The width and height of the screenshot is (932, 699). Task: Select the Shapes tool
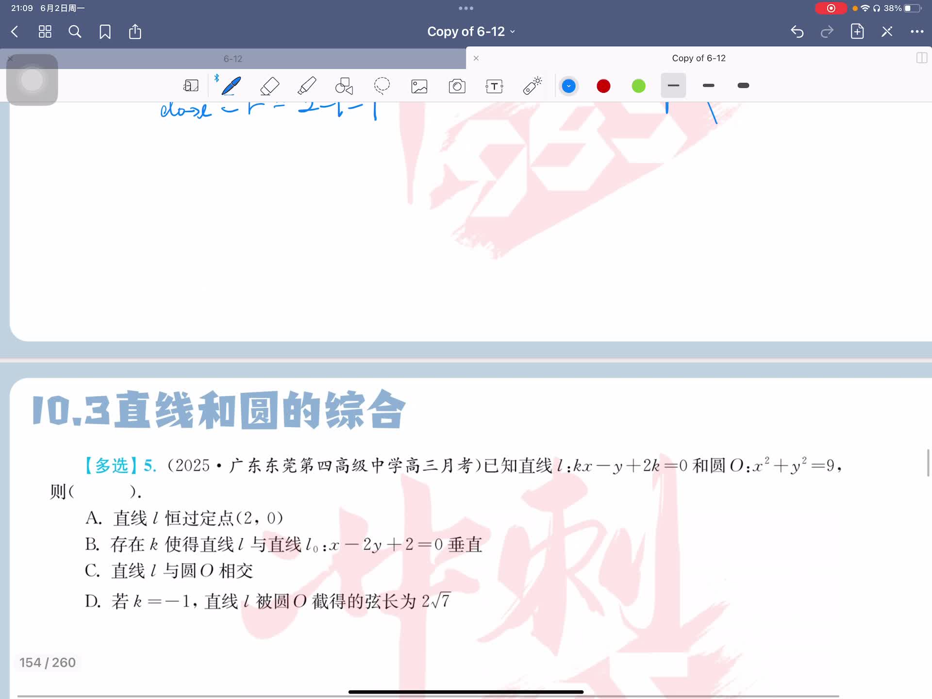(344, 86)
